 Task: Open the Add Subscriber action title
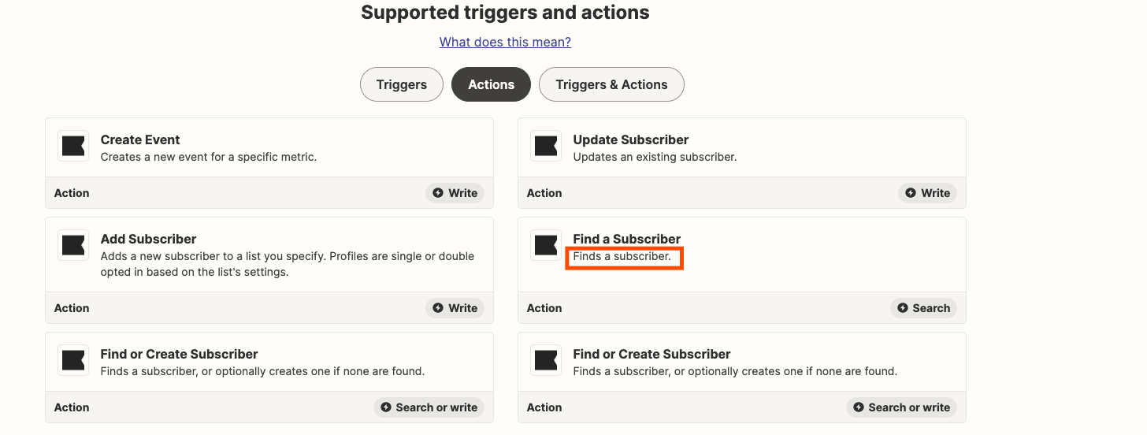point(148,239)
